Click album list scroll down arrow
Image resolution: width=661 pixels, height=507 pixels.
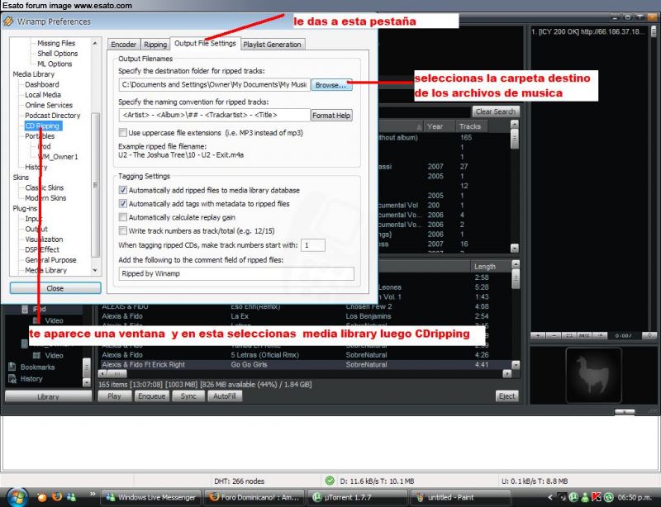pos(514,248)
